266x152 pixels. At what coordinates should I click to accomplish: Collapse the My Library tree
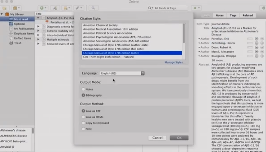pos(2,14)
